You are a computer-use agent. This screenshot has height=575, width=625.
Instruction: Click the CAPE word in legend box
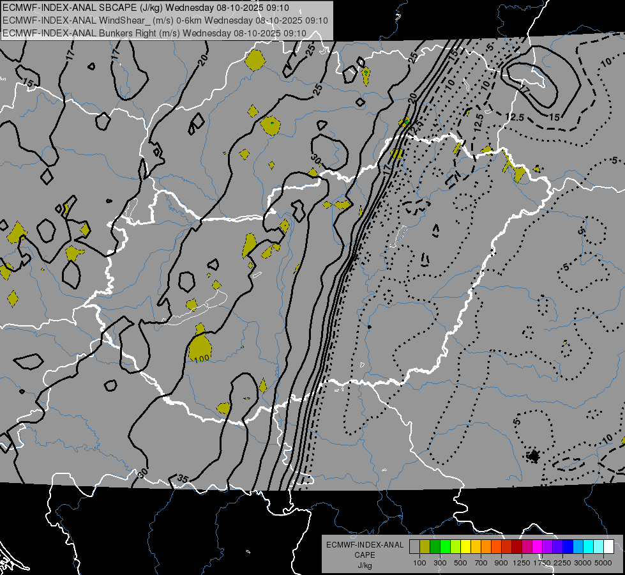tap(365, 555)
